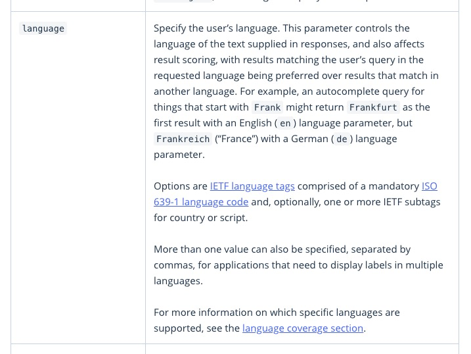Click the 'Frank' inline code text
This screenshot has height=354, width=471.
pyautogui.click(x=267, y=107)
